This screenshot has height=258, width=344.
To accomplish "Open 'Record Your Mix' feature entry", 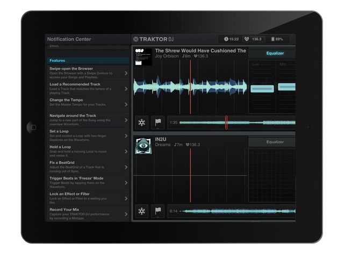I will [88, 214].
